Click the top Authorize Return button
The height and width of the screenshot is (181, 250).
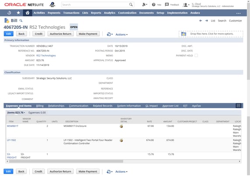coord(61,34)
